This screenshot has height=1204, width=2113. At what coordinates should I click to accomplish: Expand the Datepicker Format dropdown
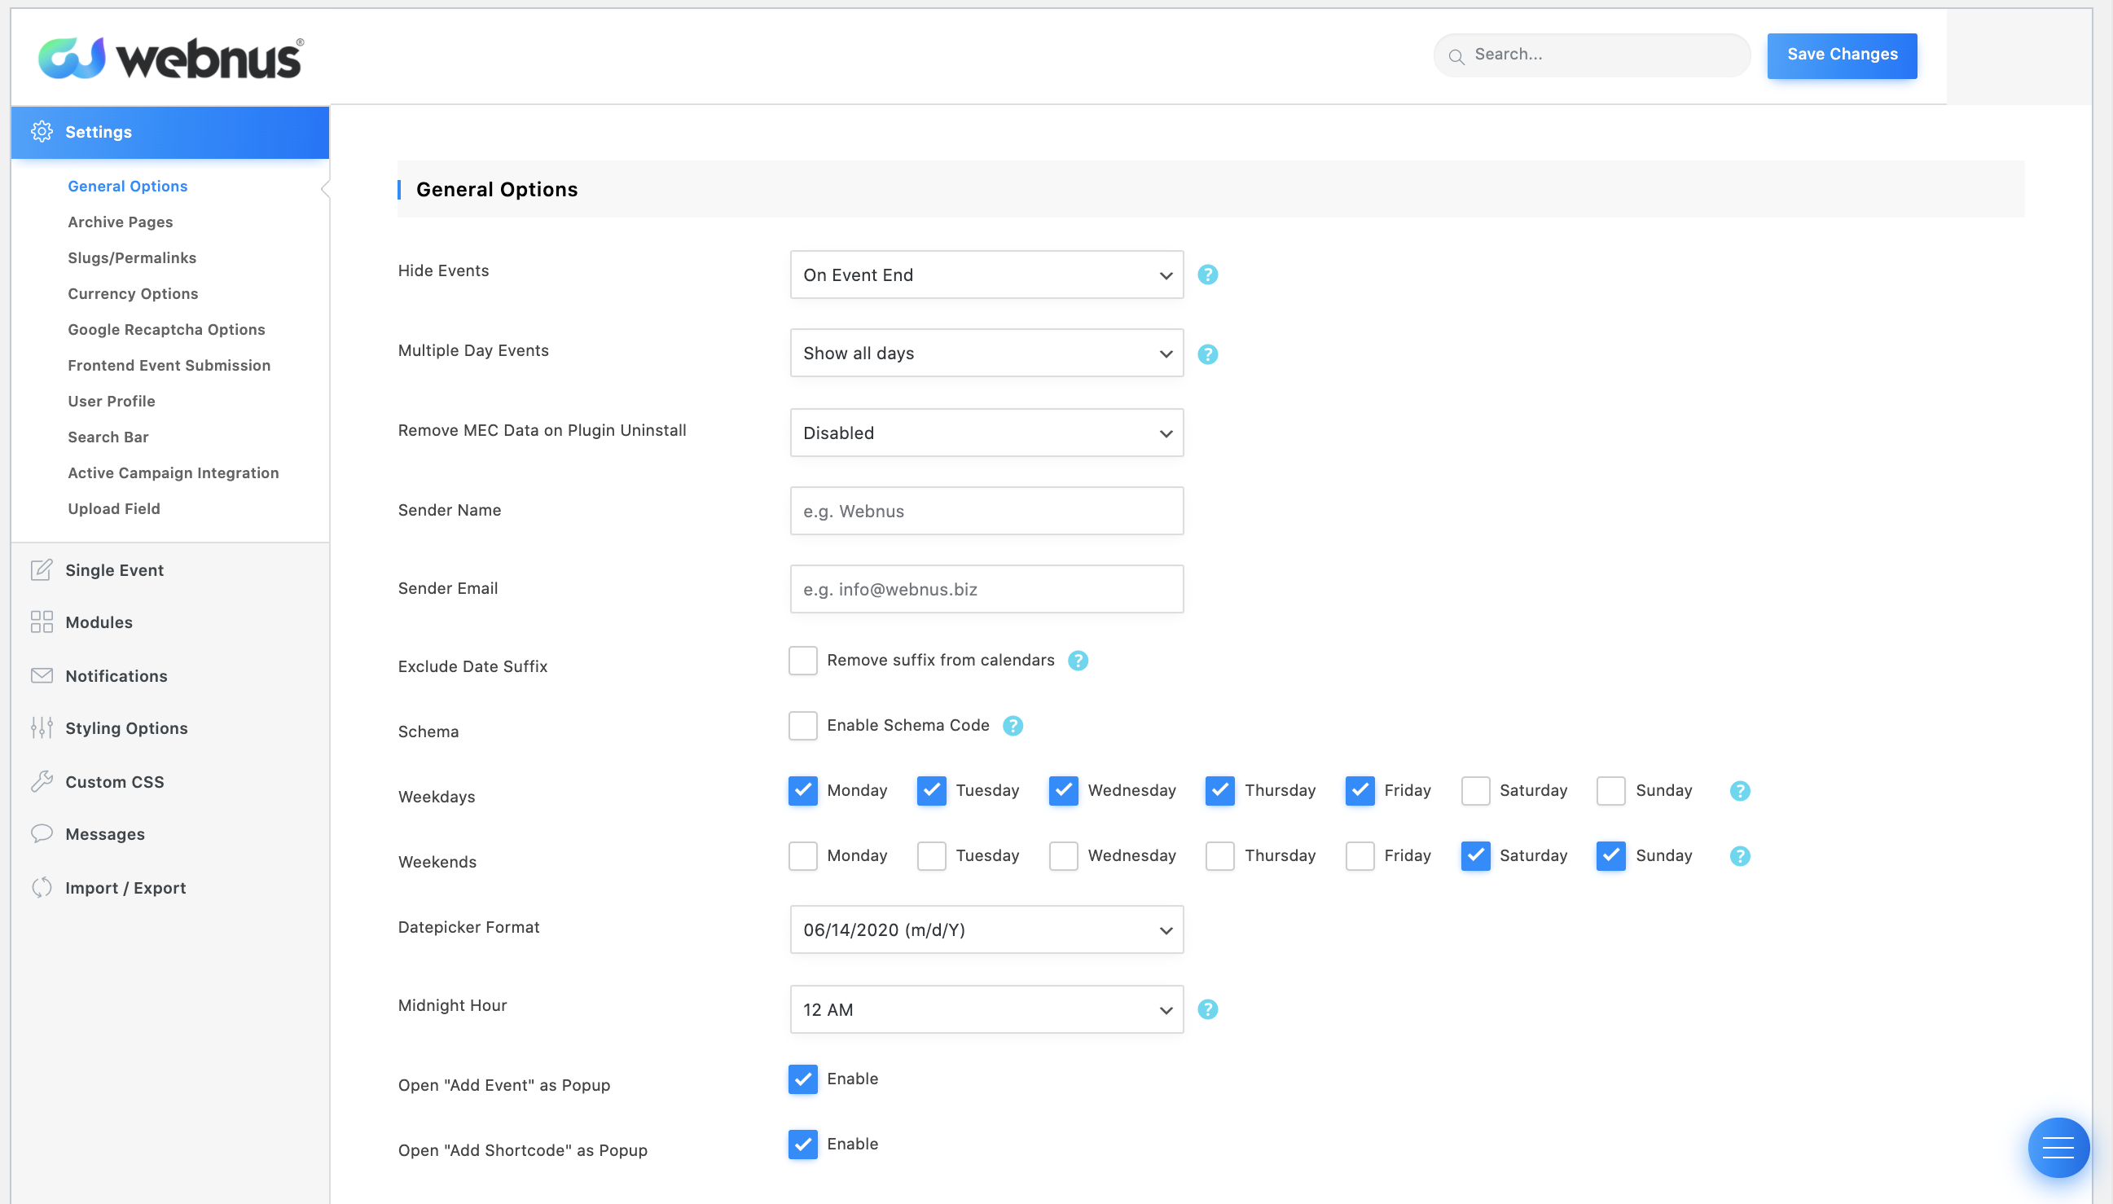(x=986, y=929)
